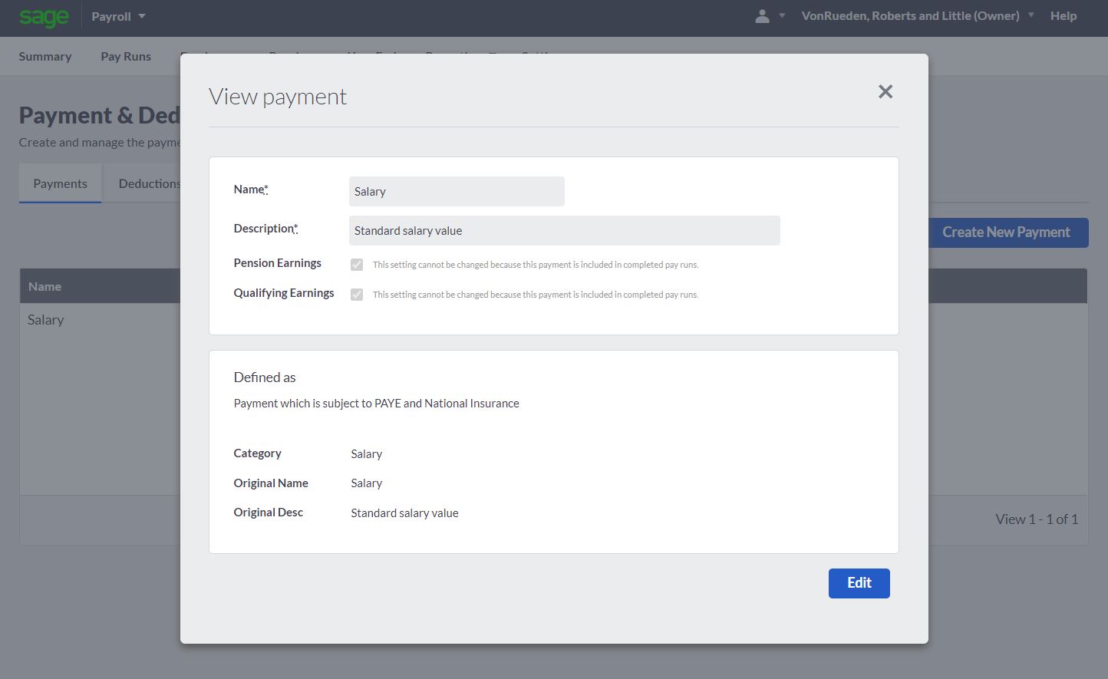Click the Sage logo
This screenshot has height=679, width=1108.
click(x=44, y=17)
